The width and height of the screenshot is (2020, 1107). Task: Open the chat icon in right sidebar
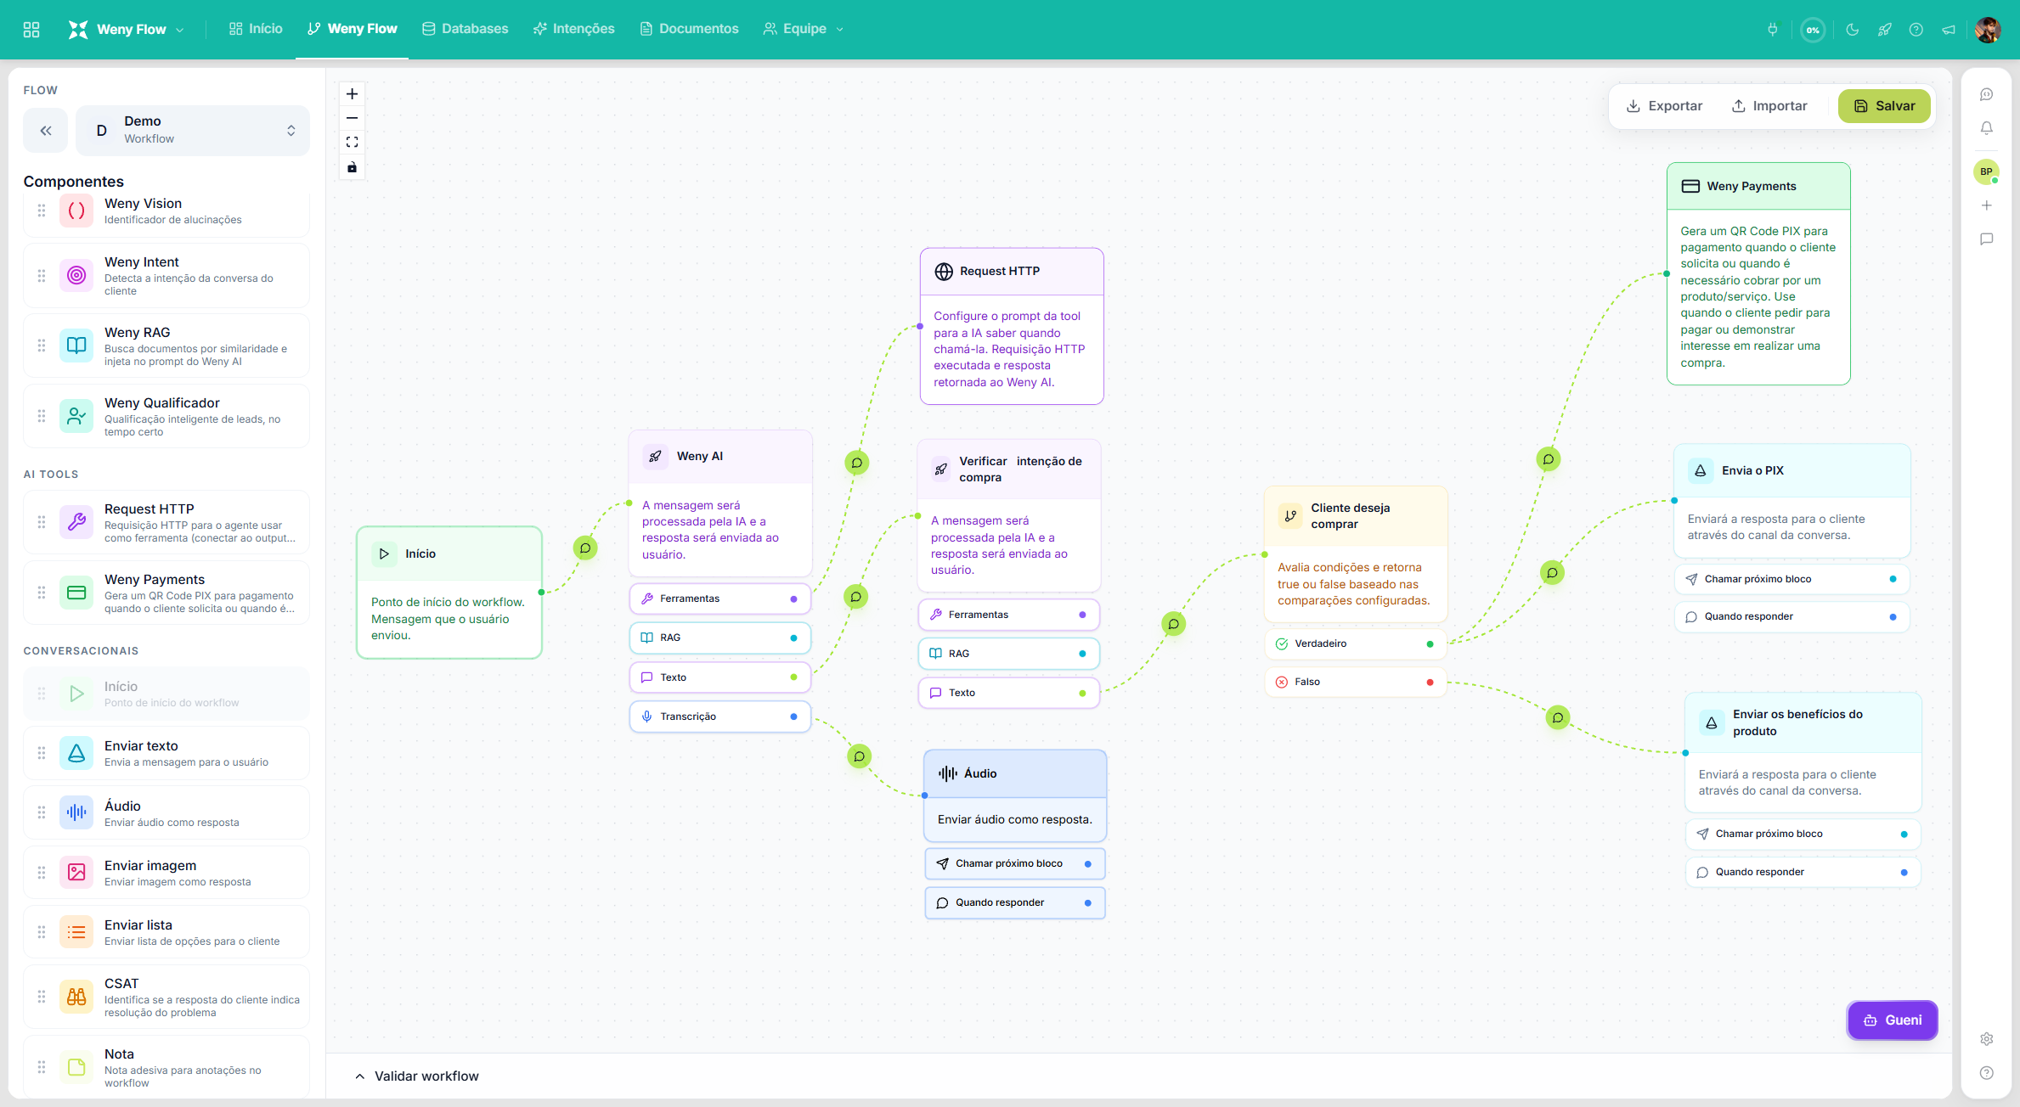(1987, 95)
